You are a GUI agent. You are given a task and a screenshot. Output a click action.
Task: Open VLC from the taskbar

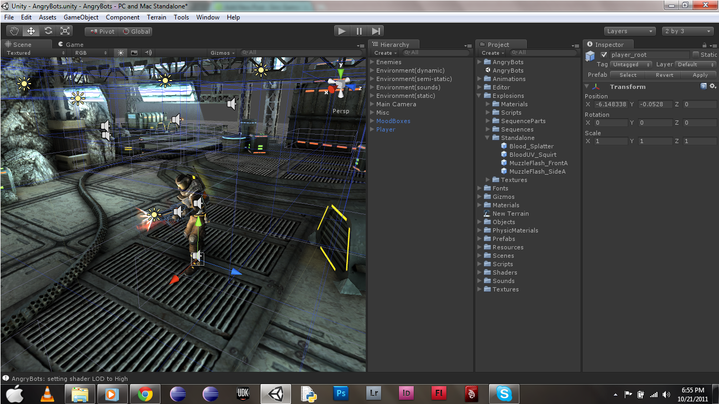tap(47, 393)
